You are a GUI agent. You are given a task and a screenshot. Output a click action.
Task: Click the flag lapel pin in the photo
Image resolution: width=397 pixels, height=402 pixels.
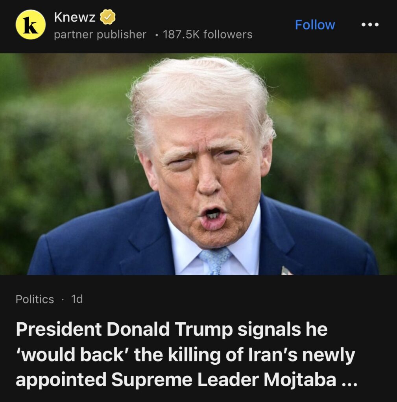pyautogui.click(x=286, y=271)
